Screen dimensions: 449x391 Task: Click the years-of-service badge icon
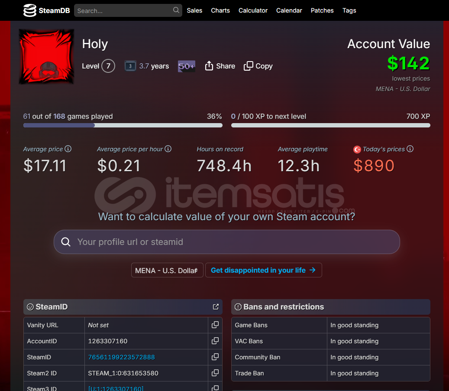[130, 66]
